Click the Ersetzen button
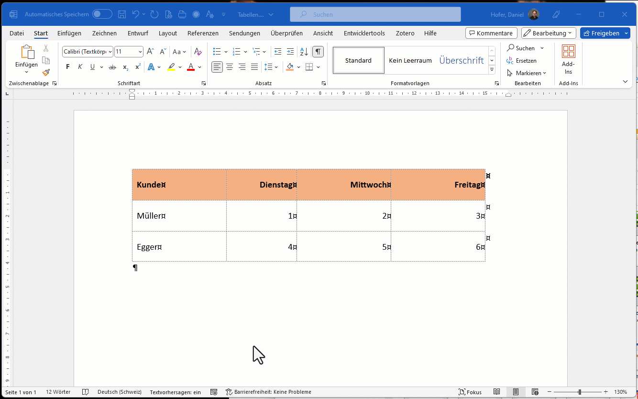The width and height of the screenshot is (638, 399). [x=522, y=61]
